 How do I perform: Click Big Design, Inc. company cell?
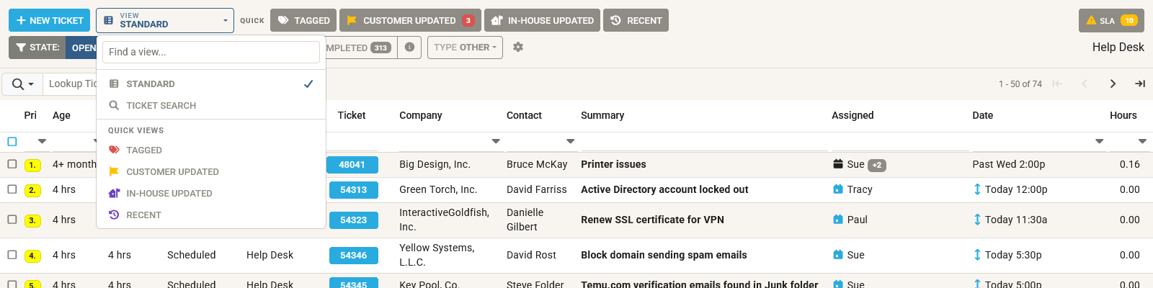click(x=435, y=164)
